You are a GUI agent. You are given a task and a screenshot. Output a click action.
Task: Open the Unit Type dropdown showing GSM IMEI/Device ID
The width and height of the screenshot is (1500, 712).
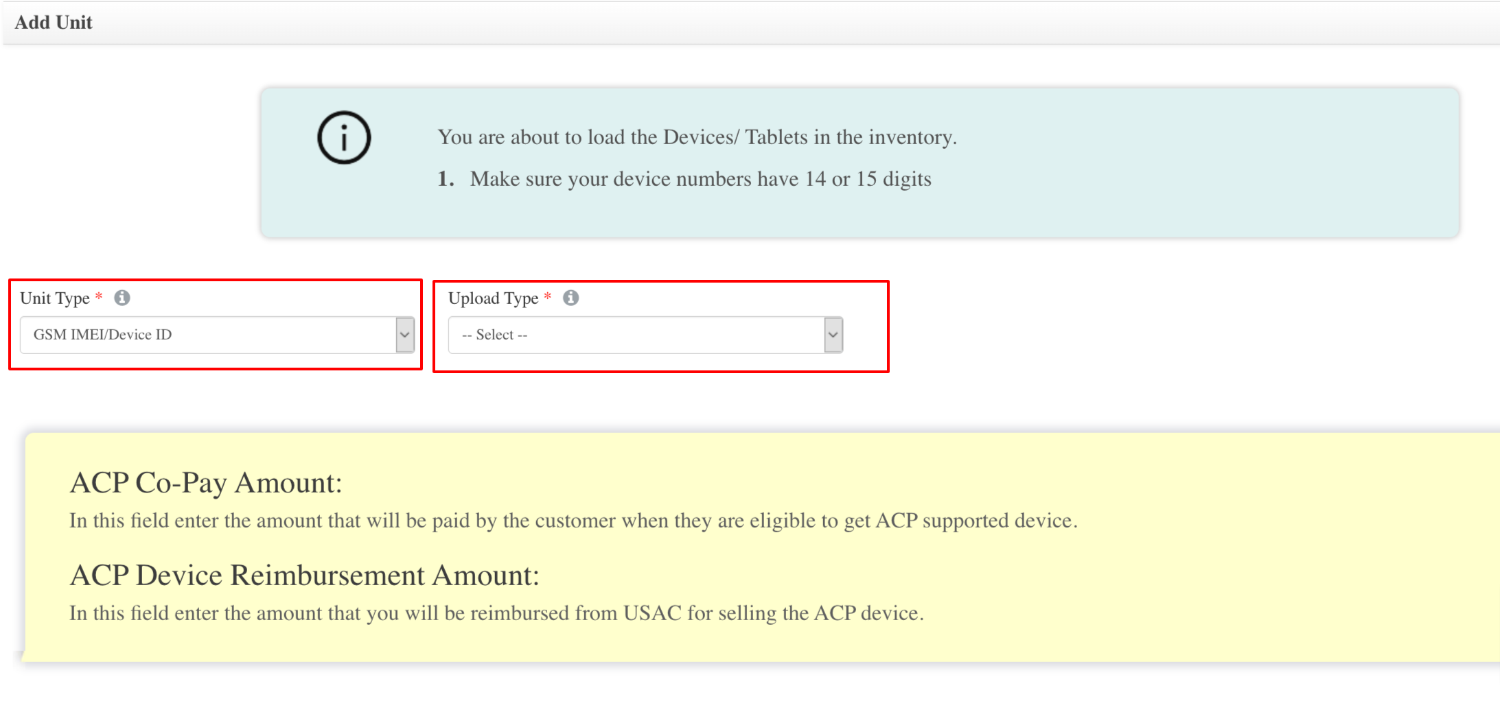coord(217,335)
